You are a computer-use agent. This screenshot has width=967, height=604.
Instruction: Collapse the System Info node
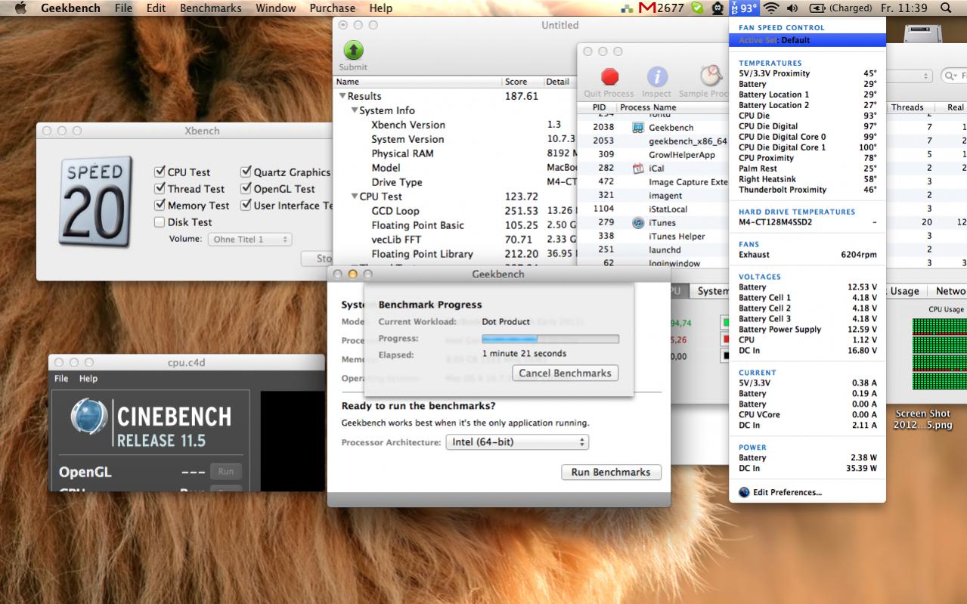point(354,110)
